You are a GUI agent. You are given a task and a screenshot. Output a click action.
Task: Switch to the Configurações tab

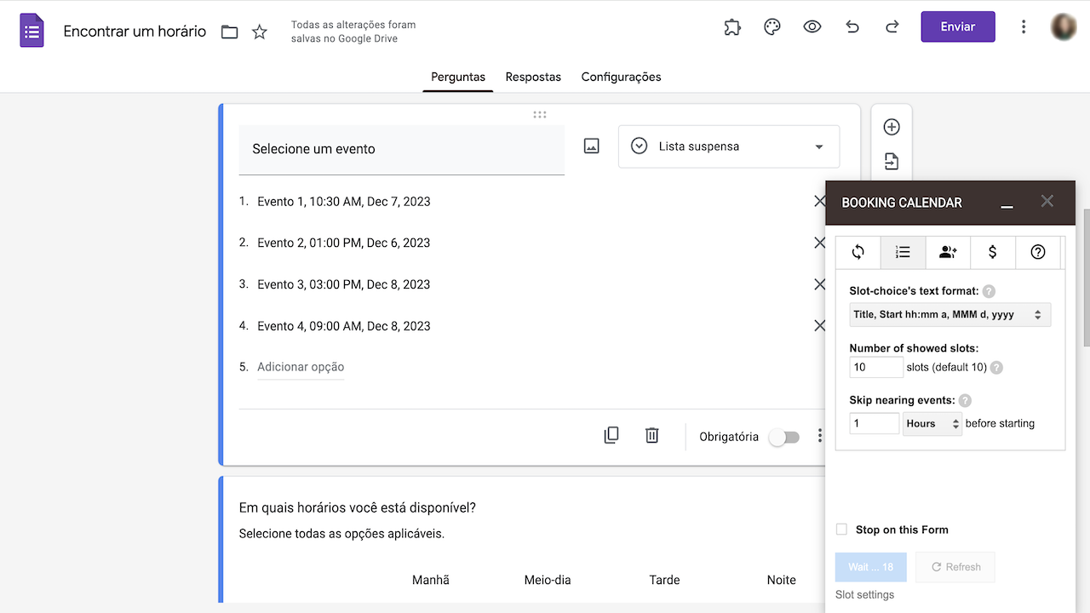point(621,77)
